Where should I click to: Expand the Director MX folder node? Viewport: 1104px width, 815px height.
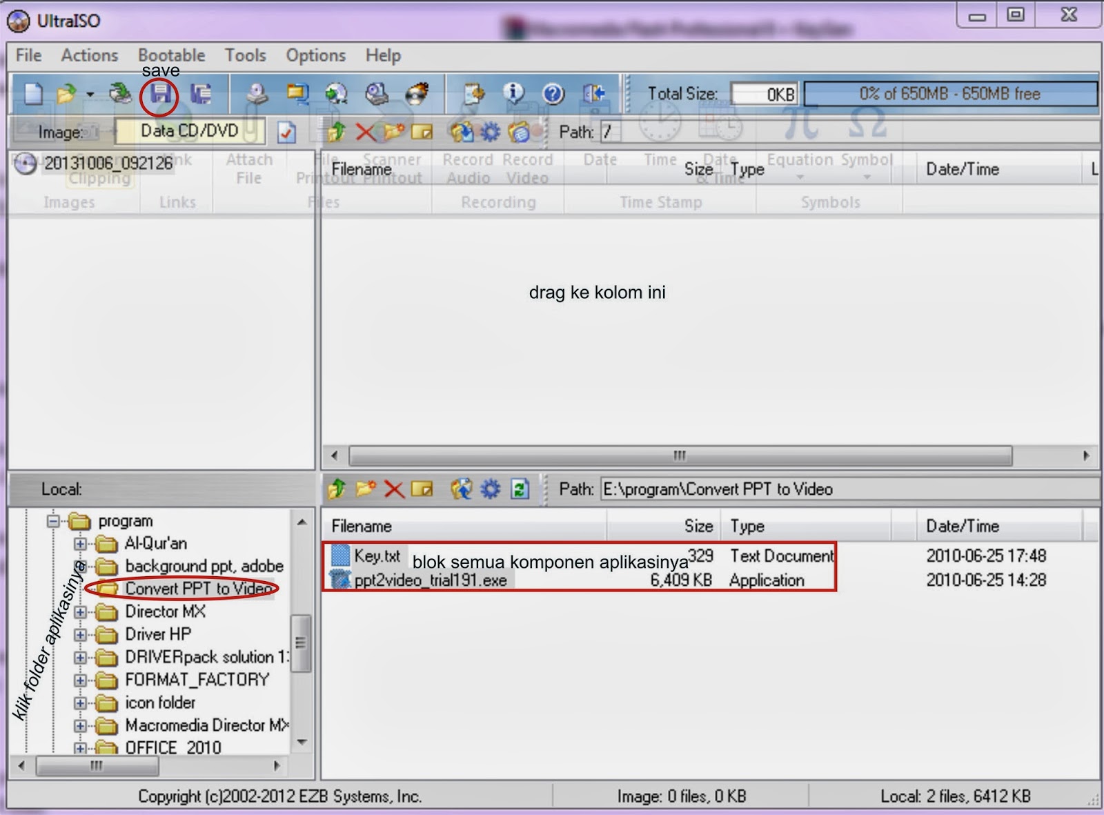pyautogui.click(x=80, y=612)
